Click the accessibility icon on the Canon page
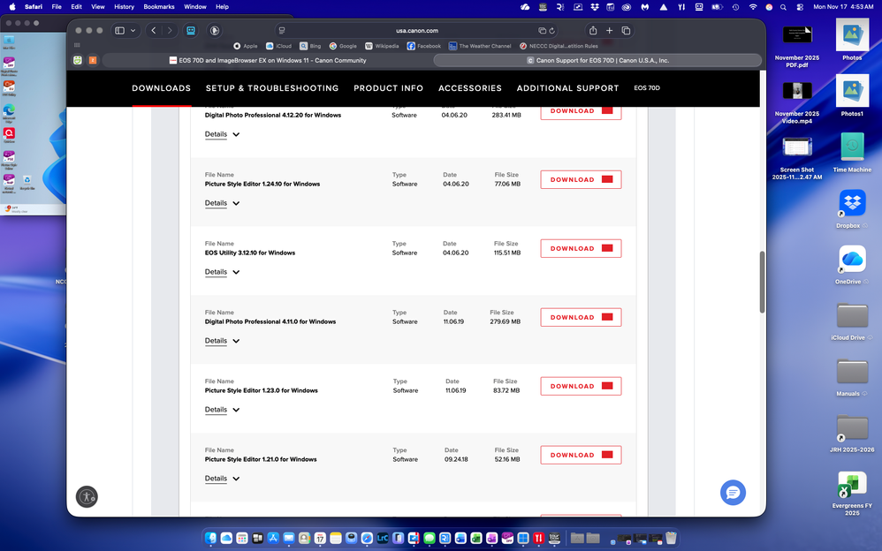The height and width of the screenshot is (551, 882). click(86, 496)
